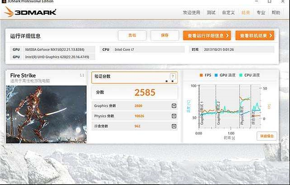Open the 欢迎使用 tab
The width and height of the screenshot is (290, 185).
point(191,13)
